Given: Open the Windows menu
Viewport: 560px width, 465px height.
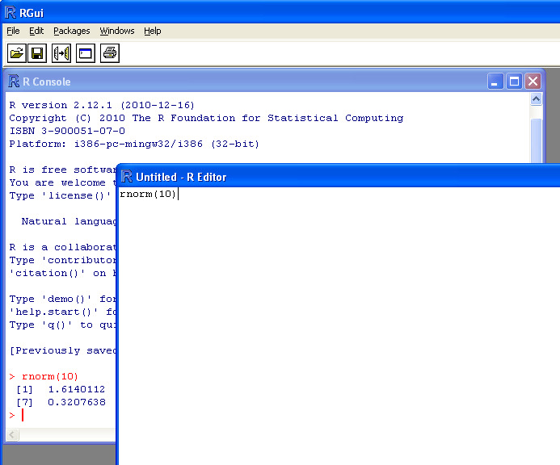Looking at the screenshot, I should 117,31.
